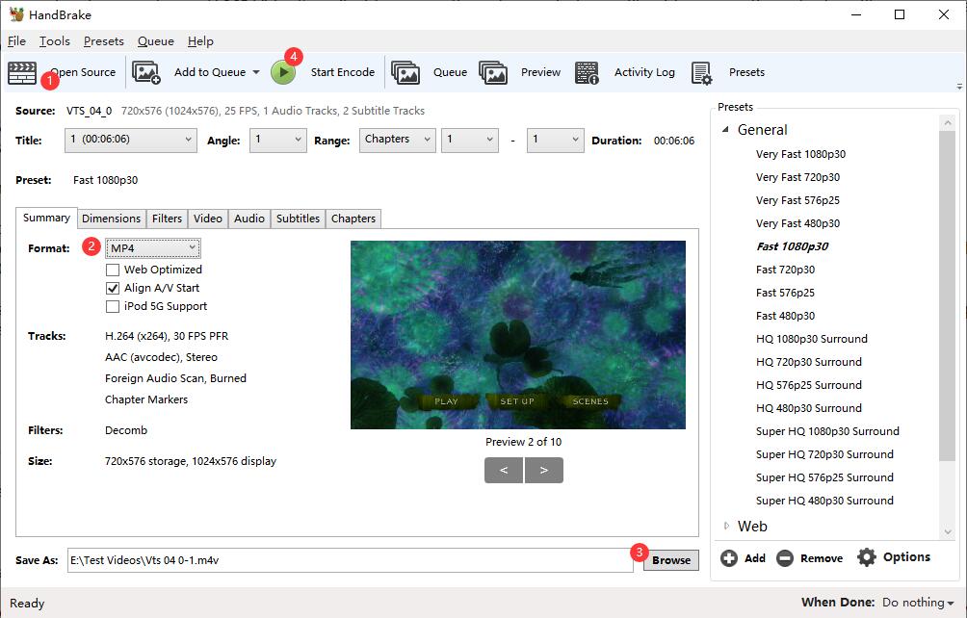Viewport: 967px width, 618px height.
Task: Click the toolbar overflow arrow
Action: 959,87
